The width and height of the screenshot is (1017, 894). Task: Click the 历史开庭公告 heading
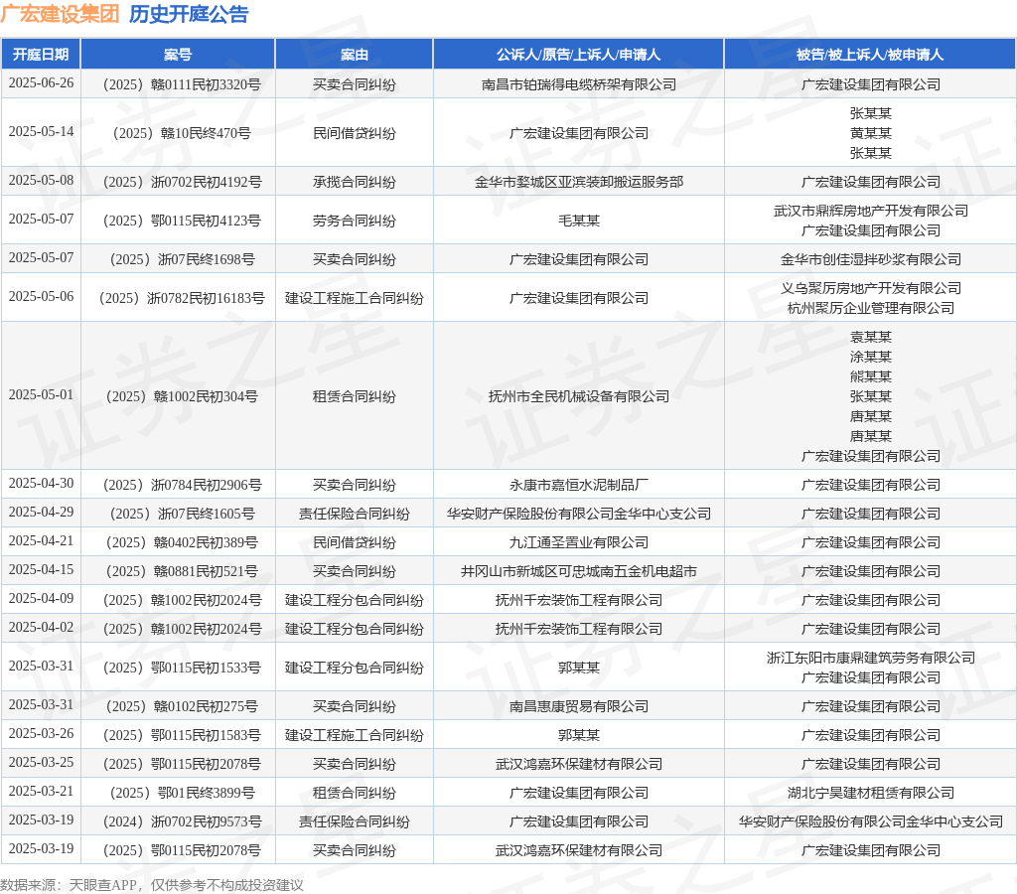click(x=189, y=14)
